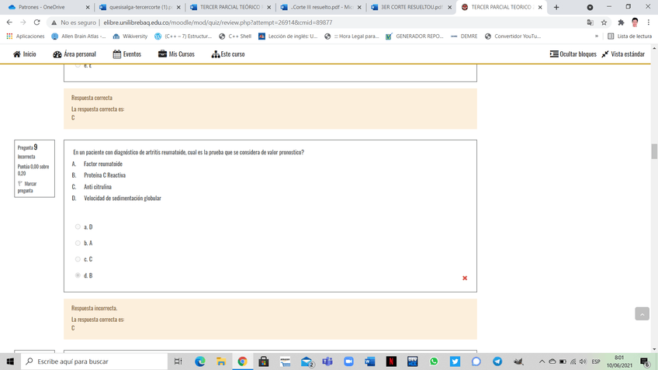The image size is (658, 370).
Task: Open the Google Translate icon in address bar
Action: coord(590,22)
